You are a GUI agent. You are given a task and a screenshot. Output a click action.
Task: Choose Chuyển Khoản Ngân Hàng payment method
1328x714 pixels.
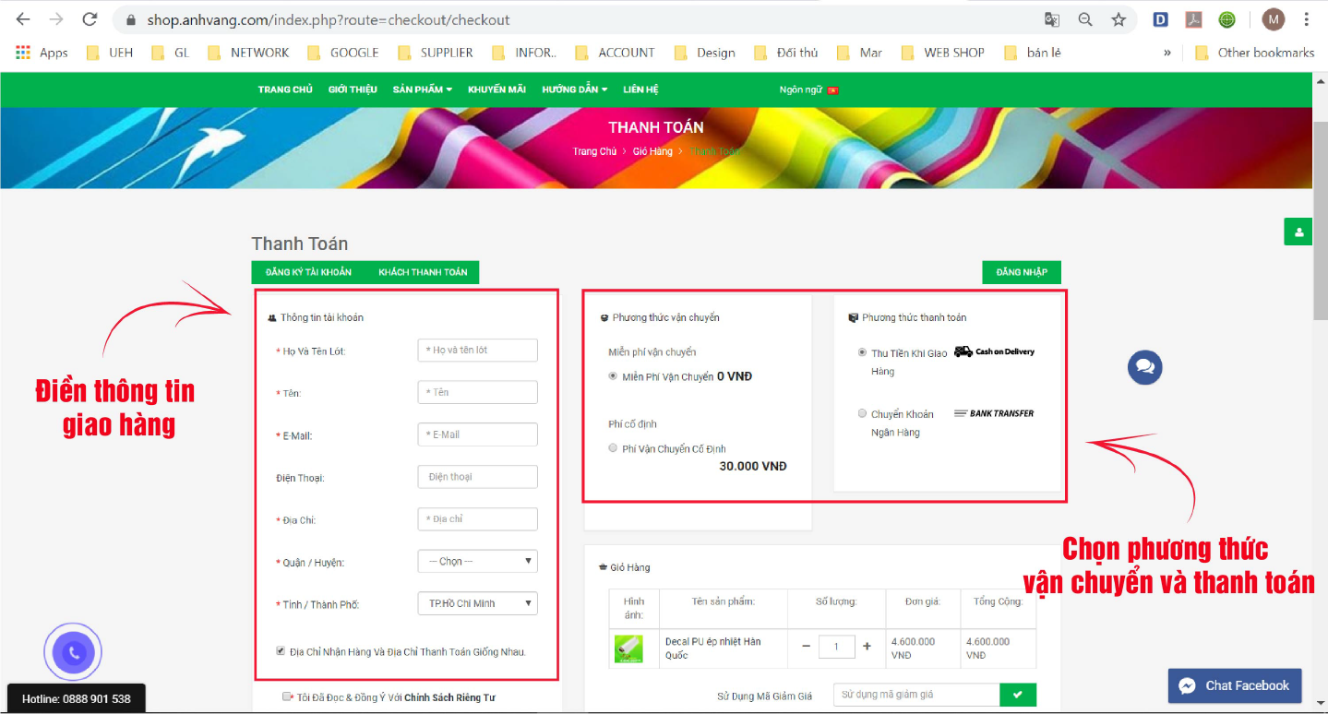862,414
